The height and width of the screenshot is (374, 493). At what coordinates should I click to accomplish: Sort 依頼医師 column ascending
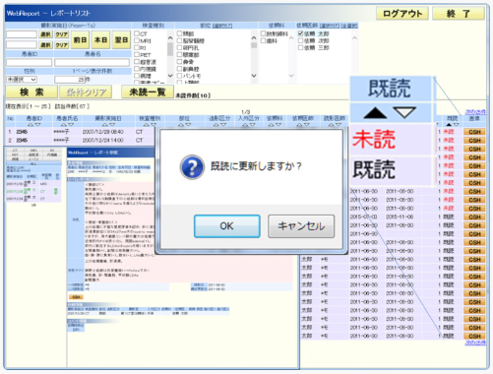point(299,125)
